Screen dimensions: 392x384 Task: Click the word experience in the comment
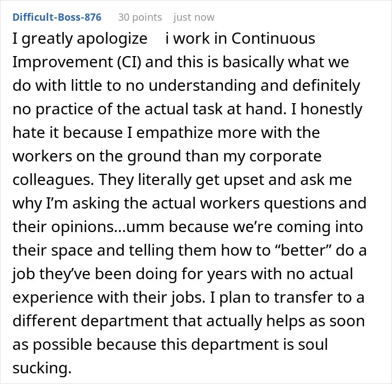point(53,298)
